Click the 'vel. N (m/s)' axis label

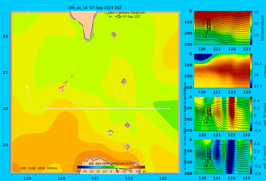264,114
